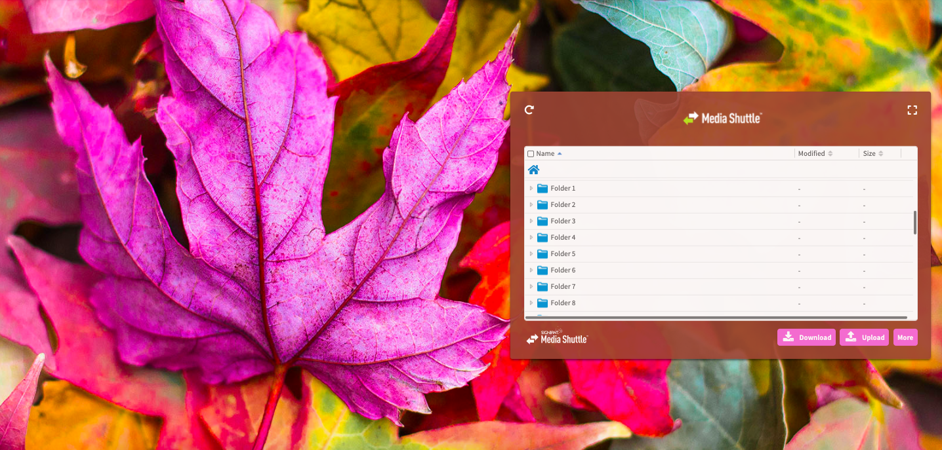942x450 pixels.
Task: Expand the Folder 5 disclosure triangle
Action: 531,254
